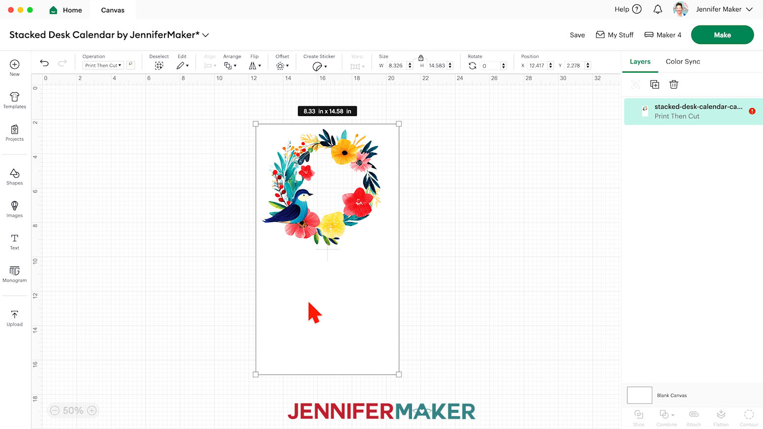
Task: Click the Slice tool
Action: [638, 417]
